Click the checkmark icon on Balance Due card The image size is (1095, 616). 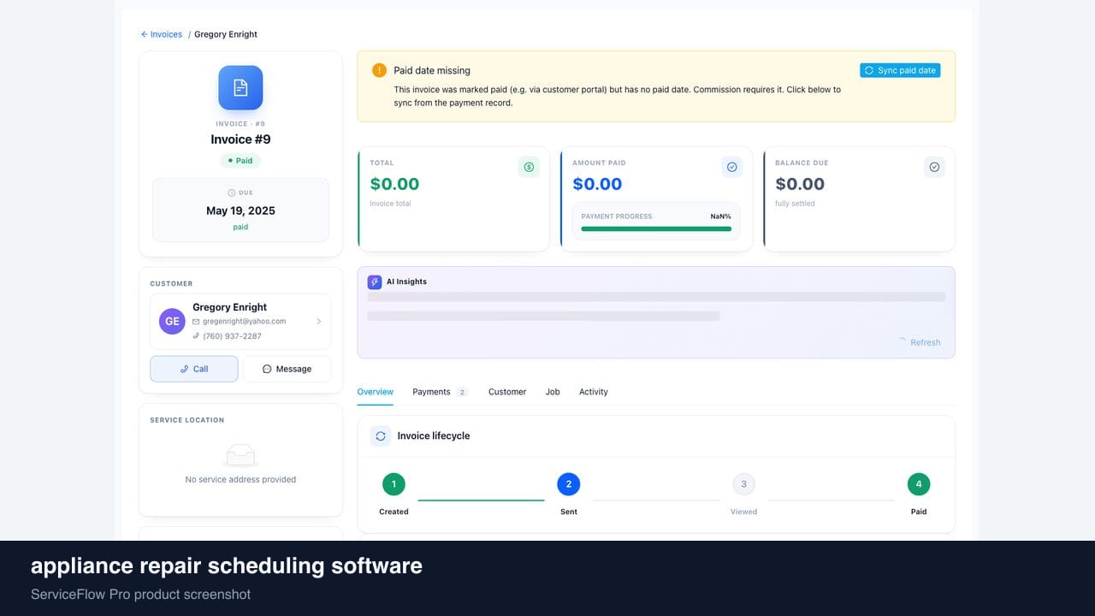[934, 167]
